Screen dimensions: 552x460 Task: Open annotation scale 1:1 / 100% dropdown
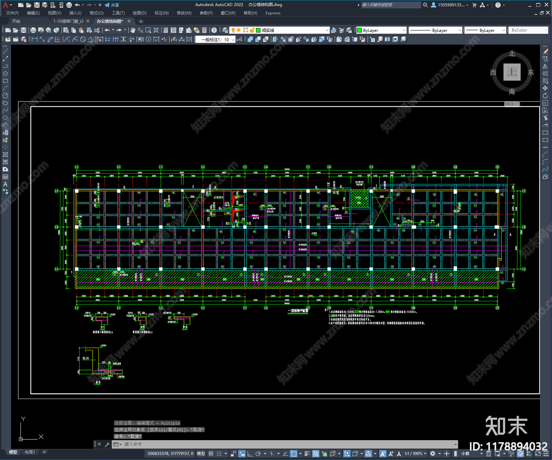point(416,453)
